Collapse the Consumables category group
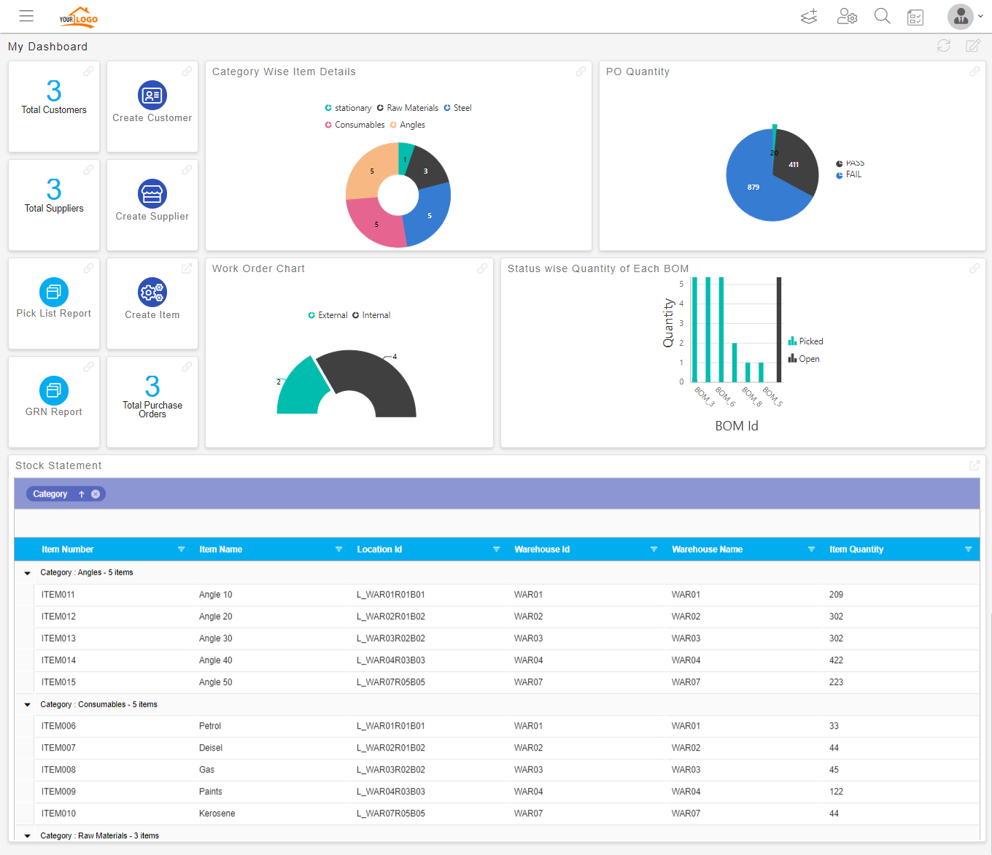The width and height of the screenshot is (992, 855). tap(27, 704)
